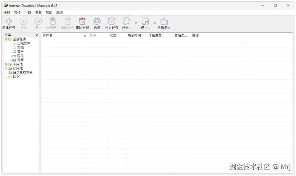Minimize the Internet Download Manager window
Viewport: 296px width, 176px height.
click(x=262, y=5)
